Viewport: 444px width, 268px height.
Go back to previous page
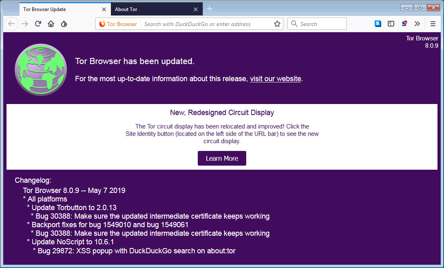point(11,24)
